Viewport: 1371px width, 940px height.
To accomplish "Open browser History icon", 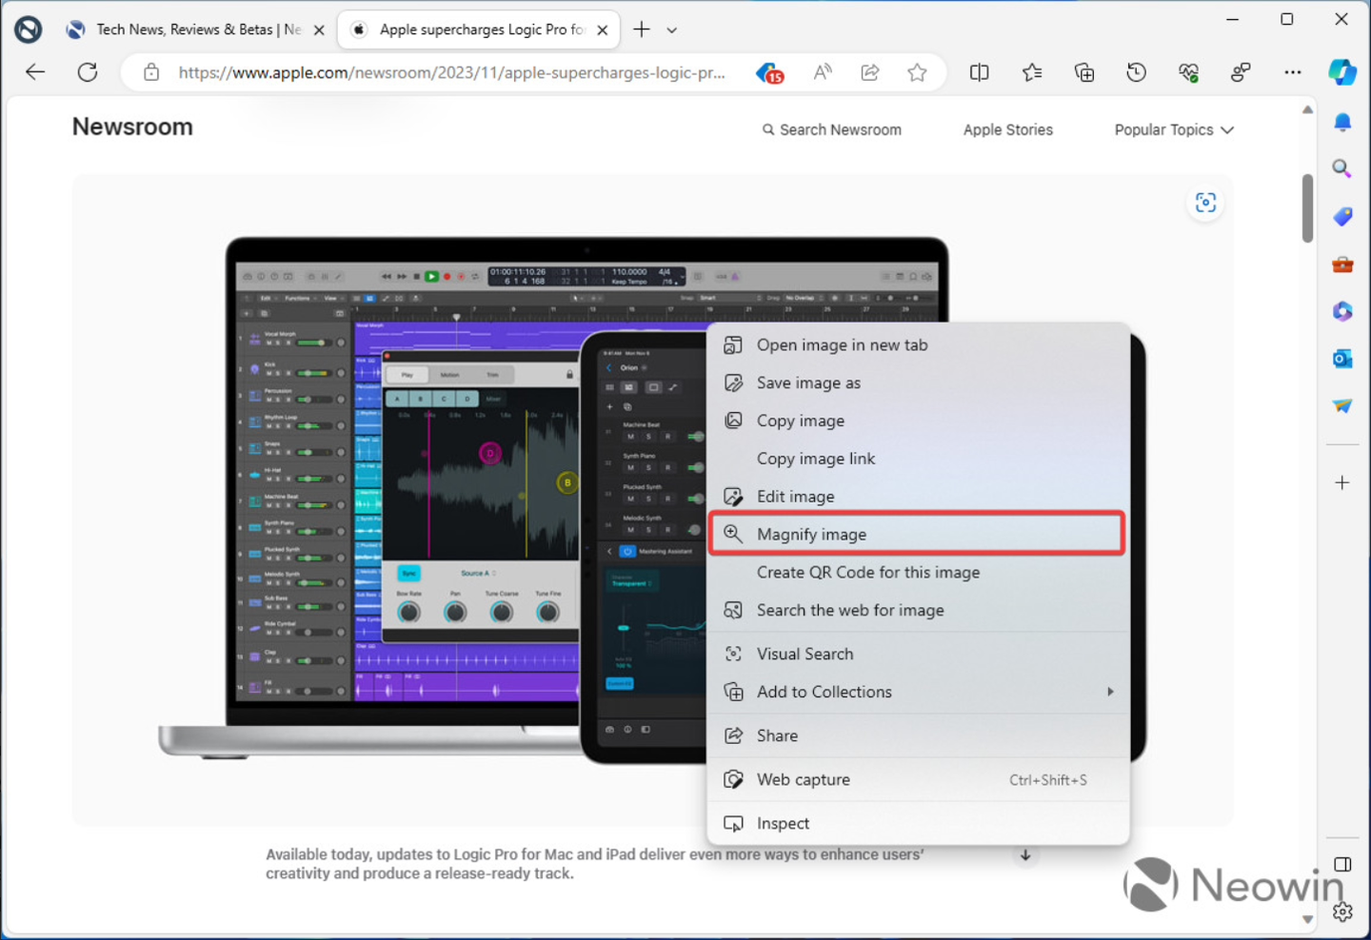I will [x=1136, y=72].
